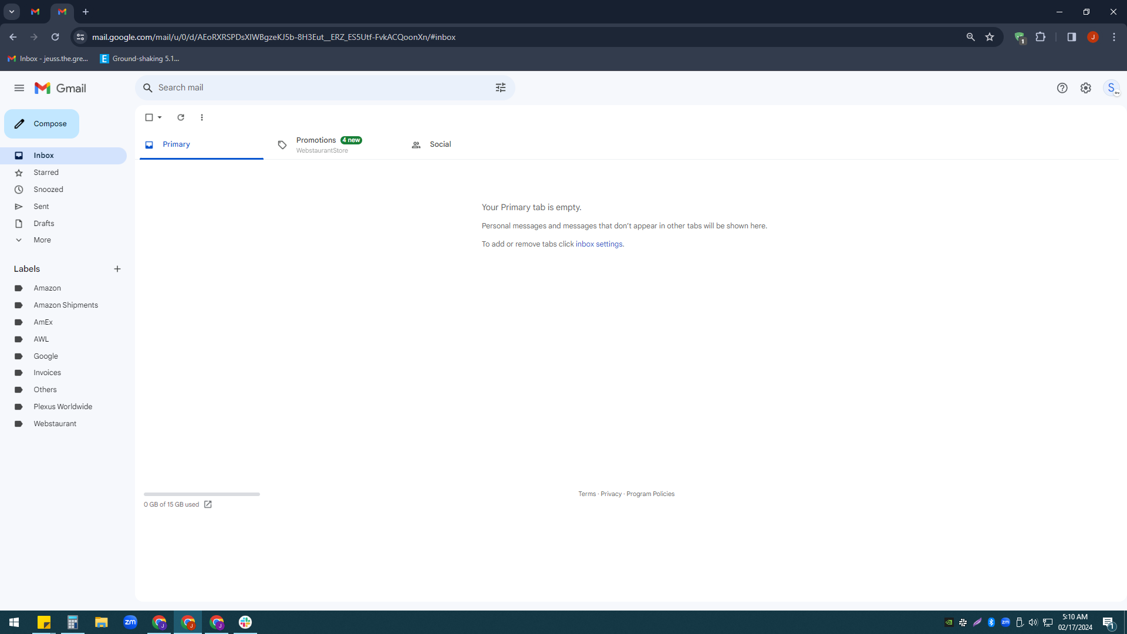
Task: Open the Terms link
Action: [x=587, y=494]
